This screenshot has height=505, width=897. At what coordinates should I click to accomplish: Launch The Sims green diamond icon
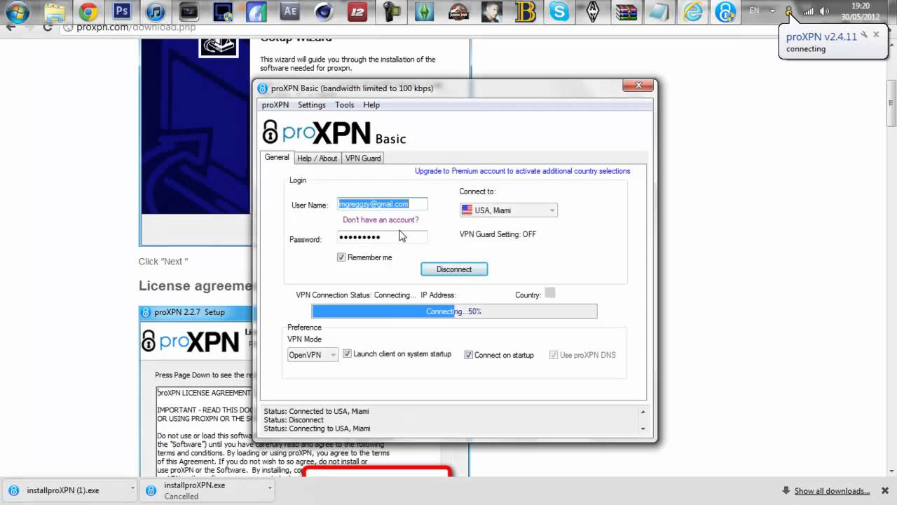(425, 12)
